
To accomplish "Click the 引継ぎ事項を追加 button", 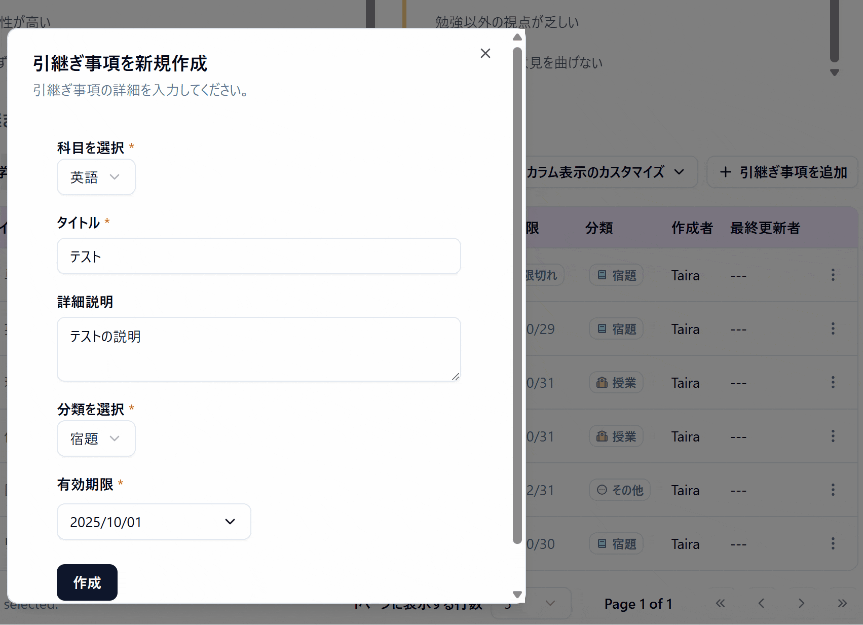I will (x=782, y=172).
